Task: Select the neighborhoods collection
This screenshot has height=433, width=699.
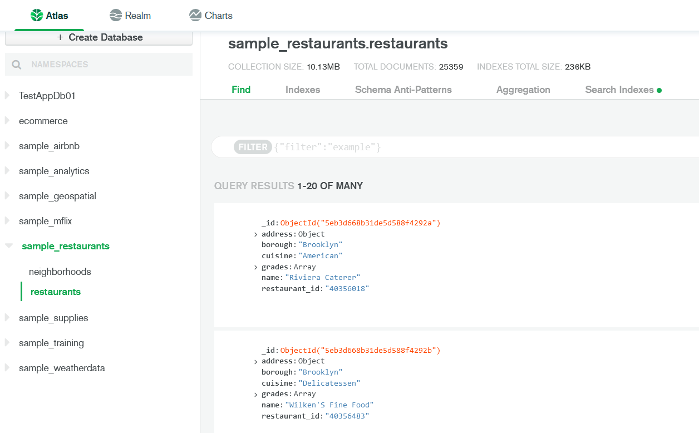Action: coord(60,272)
